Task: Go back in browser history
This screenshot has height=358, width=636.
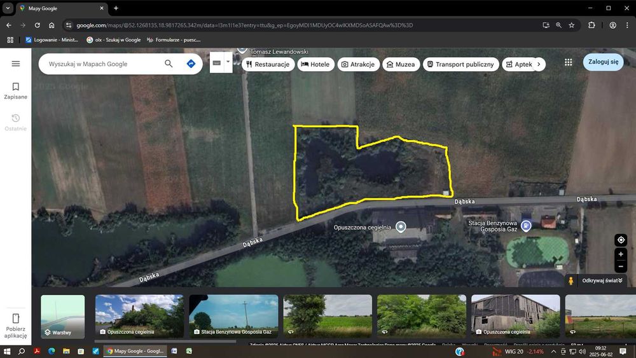Action: tap(8, 25)
